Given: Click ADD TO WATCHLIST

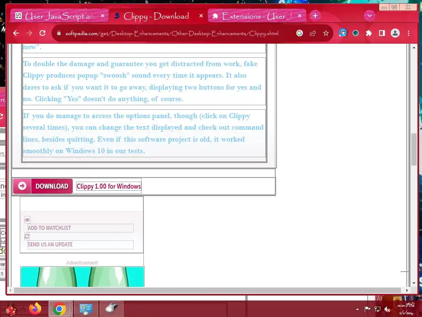Looking at the screenshot, I should pyautogui.click(x=80, y=228).
